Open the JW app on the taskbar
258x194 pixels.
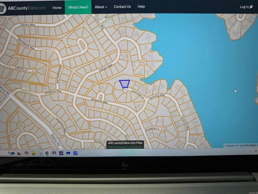tap(61, 153)
